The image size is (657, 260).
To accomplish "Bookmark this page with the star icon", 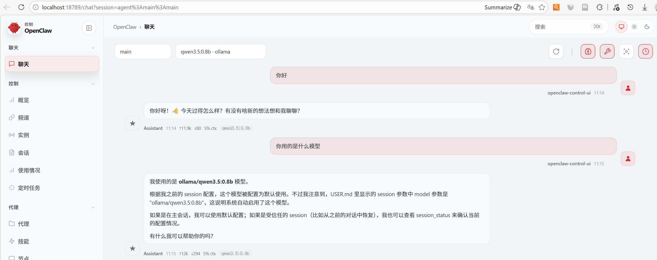I will [x=542, y=7].
